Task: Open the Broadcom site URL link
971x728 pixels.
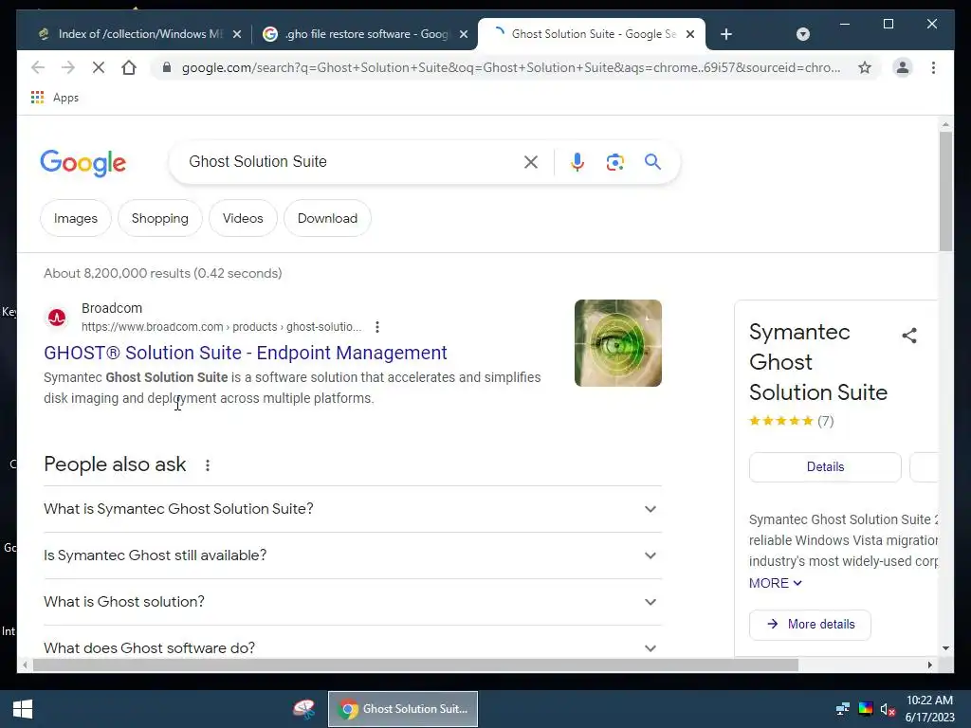Action: [221, 327]
